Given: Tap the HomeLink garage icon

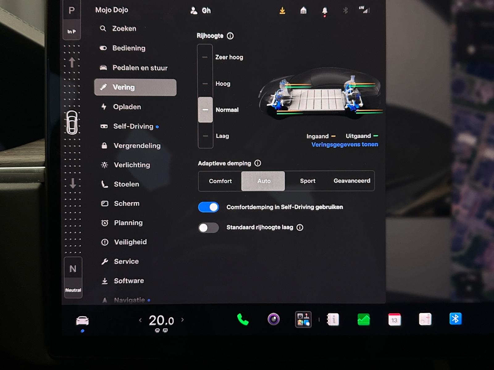Looking at the screenshot, I should (304, 11).
